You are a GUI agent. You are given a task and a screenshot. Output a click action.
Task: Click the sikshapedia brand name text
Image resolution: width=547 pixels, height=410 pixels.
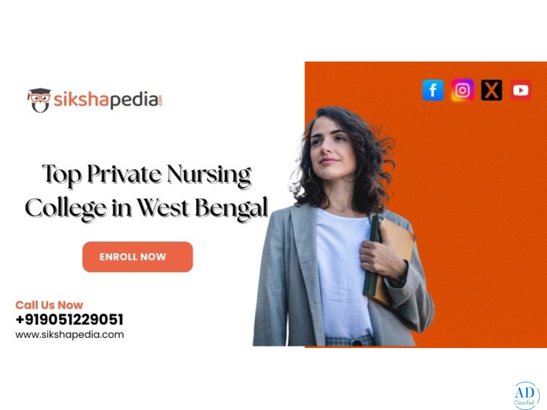pyautogui.click(x=106, y=100)
